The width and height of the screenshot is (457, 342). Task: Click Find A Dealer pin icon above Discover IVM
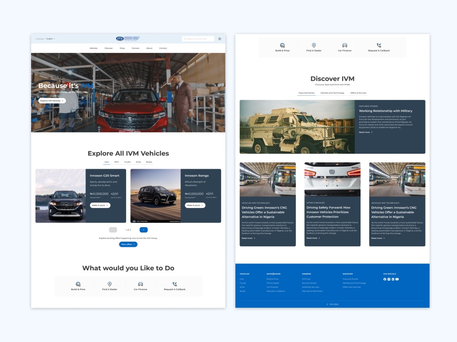coord(314,45)
